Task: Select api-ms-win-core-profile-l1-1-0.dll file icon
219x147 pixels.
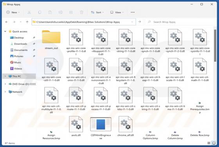Action: [76, 37]
